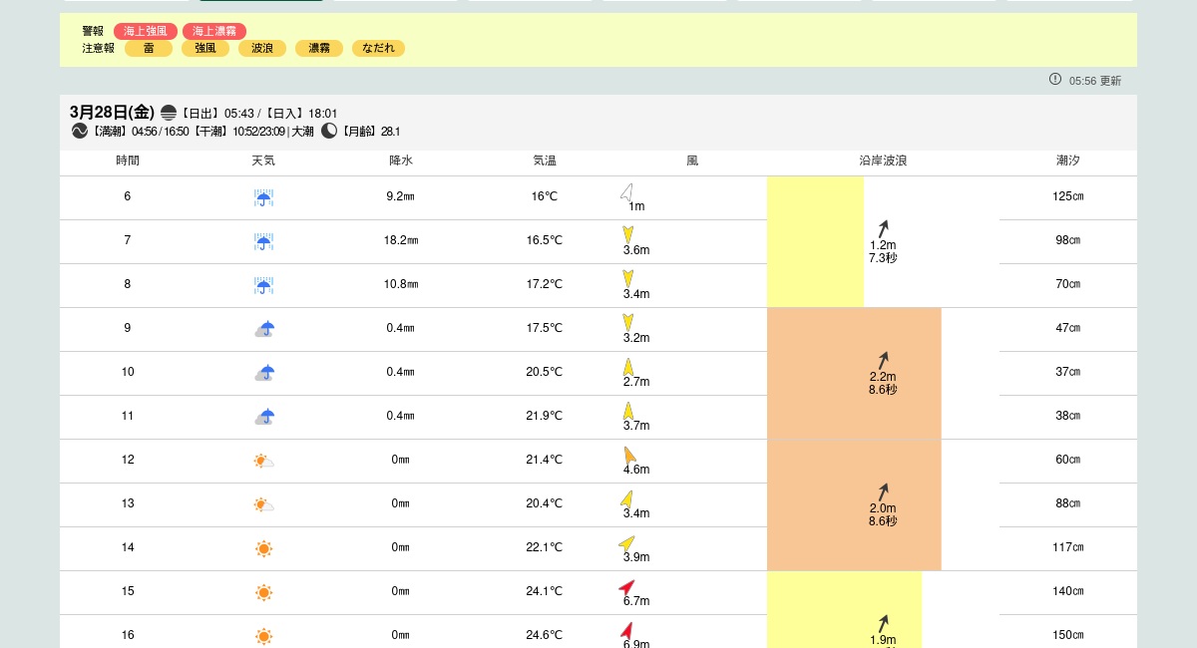Select the 雷 advisory tag
This screenshot has width=1197, height=648.
point(149,48)
